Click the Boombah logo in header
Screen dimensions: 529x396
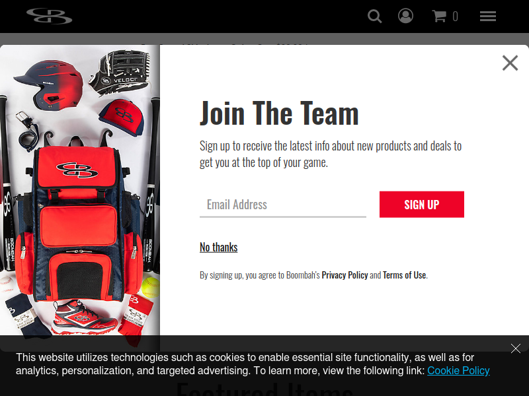click(x=49, y=16)
